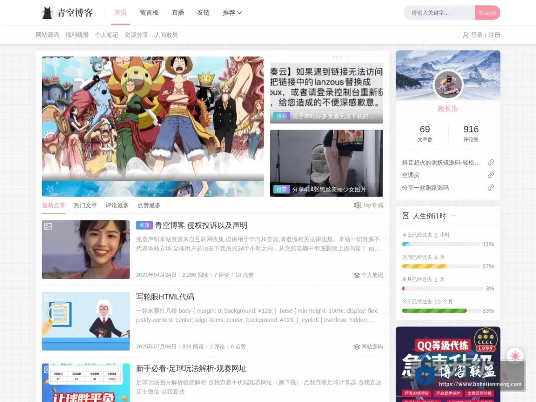The width and height of the screenshot is (536, 402).
Task: Click the paper plane icon on banner
Action: [50, 188]
